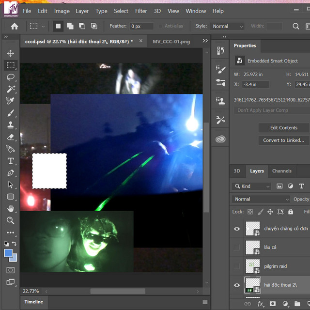
Task: Open the layer blend mode dropdown
Action: pyautogui.click(x=261, y=199)
